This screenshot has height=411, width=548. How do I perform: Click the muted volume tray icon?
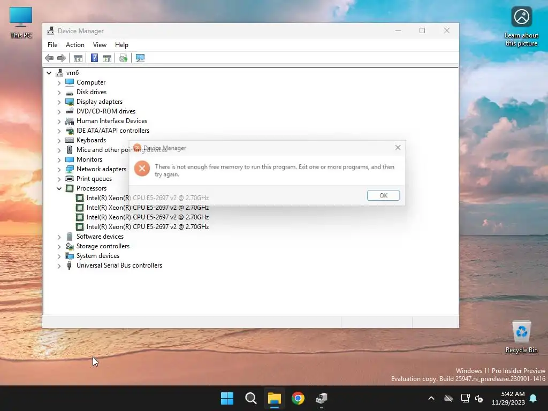pos(479,398)
